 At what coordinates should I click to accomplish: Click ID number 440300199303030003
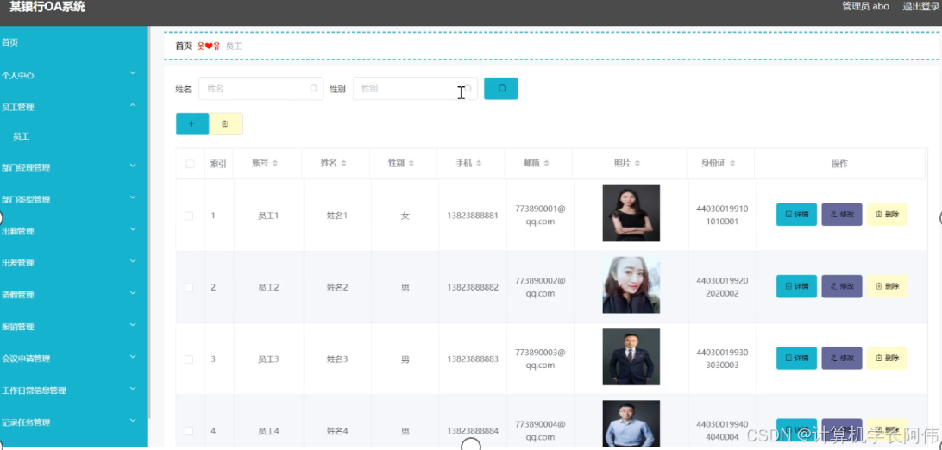pyautogui.click(x=722, y=359)
